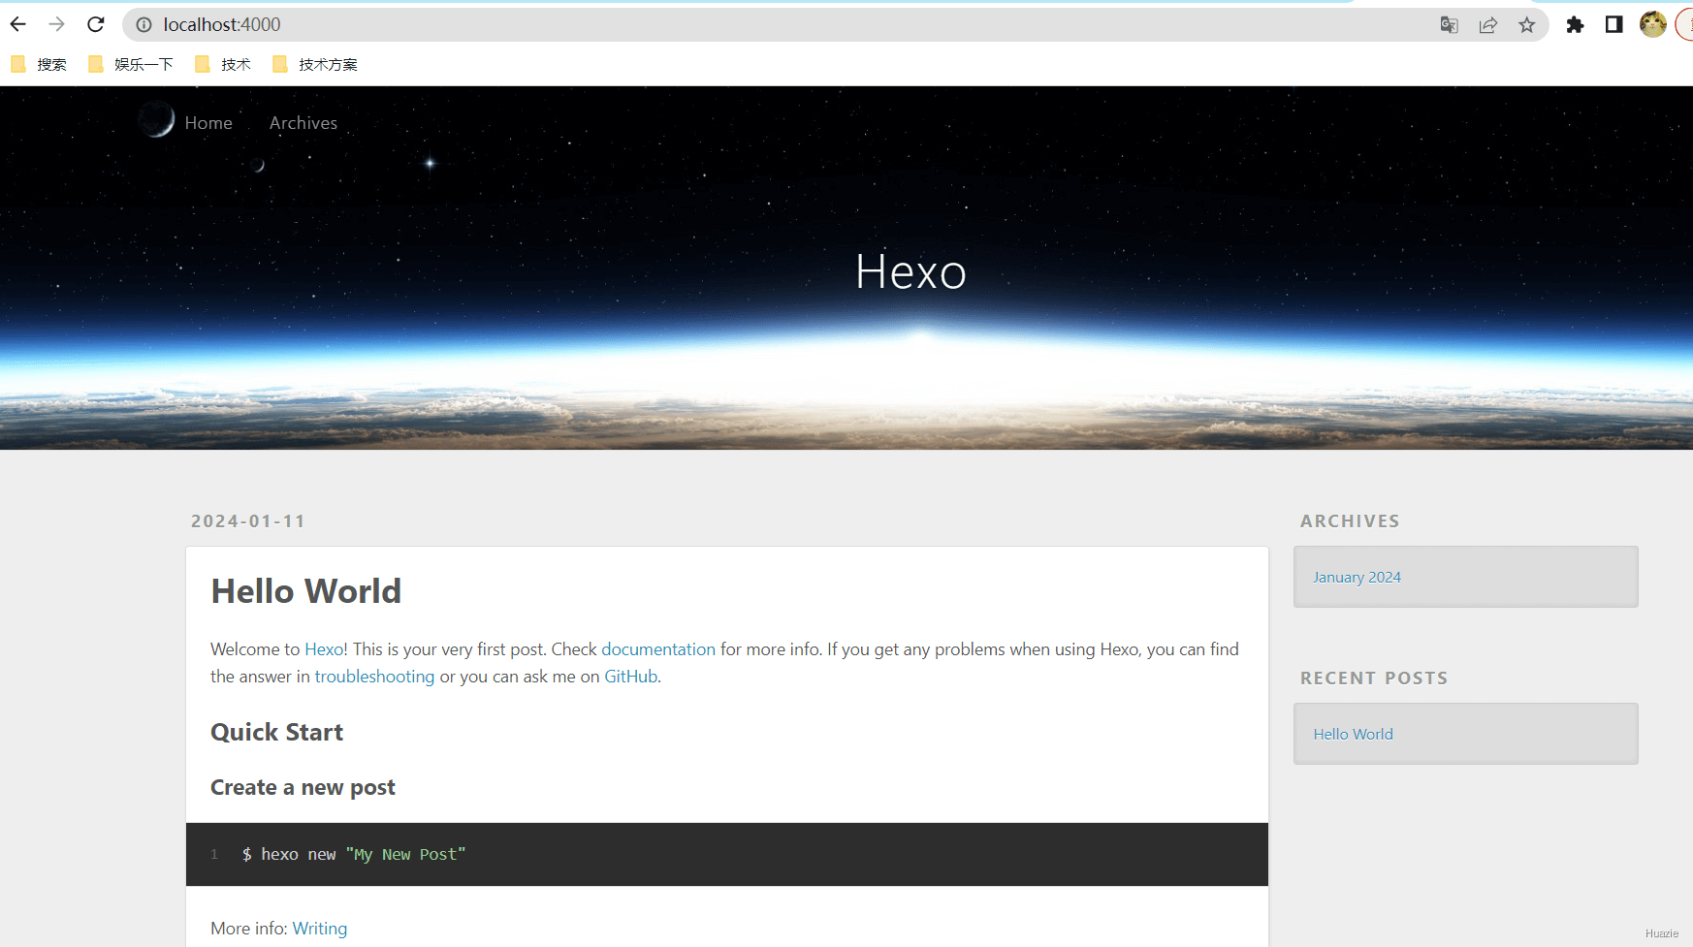This screenshot has width=1693, height=947.
Task: Click the ARCHIVES sidebar heading
Action: point(1350,521)
